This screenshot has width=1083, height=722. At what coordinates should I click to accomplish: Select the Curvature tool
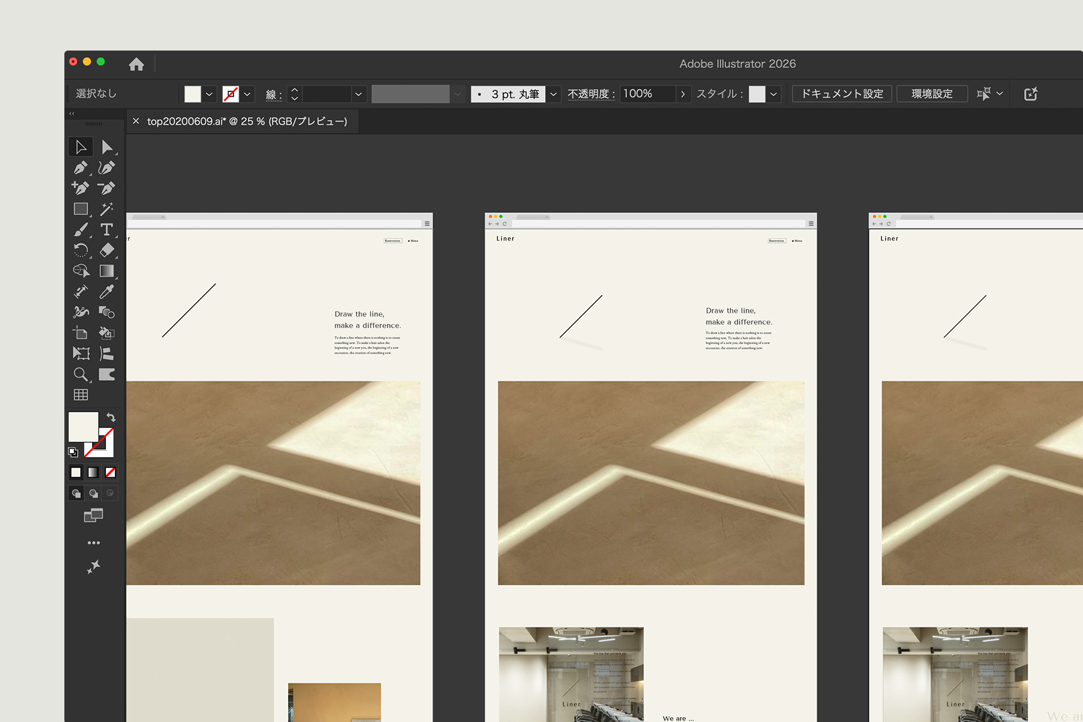[x=106, y=168]
